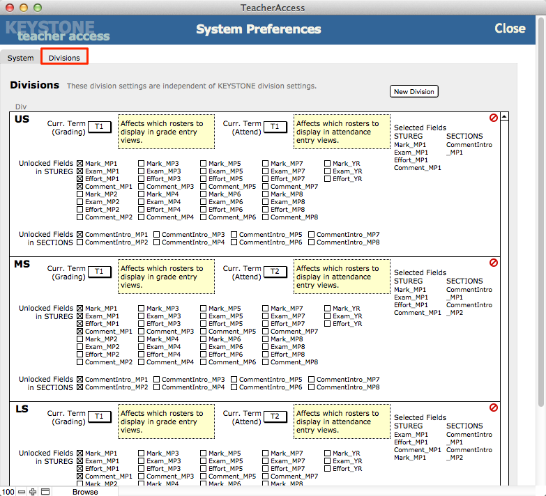Toggle the status toolbar icon in bottom bar

[45, 492]
